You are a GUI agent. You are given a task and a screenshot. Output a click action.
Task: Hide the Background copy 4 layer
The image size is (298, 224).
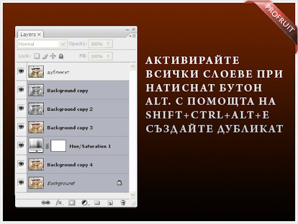point(21,164)
